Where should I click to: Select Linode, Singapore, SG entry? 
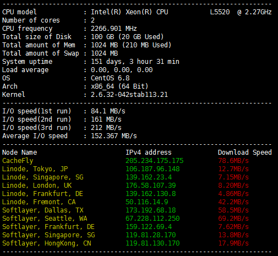[126, 177]
